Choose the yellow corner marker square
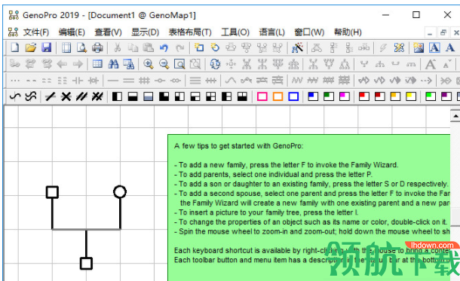The height and width of the screenshot is (281, 460). pos(411,96)
